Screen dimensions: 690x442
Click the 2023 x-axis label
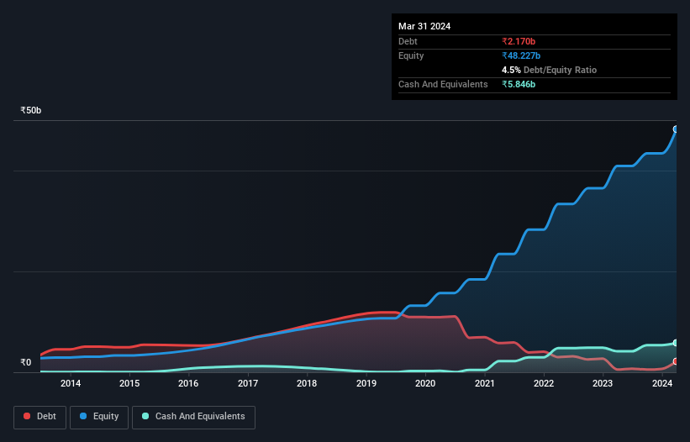click(603, 383)
